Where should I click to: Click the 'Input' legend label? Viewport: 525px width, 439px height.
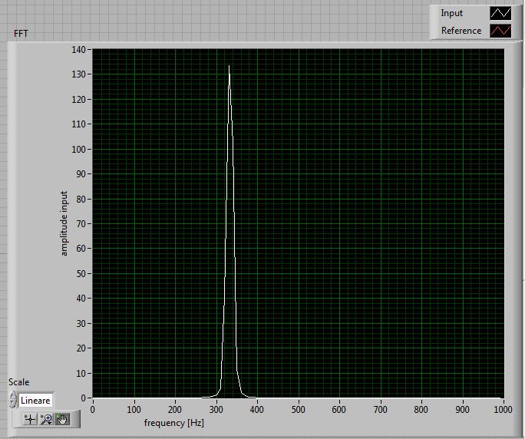451,13
